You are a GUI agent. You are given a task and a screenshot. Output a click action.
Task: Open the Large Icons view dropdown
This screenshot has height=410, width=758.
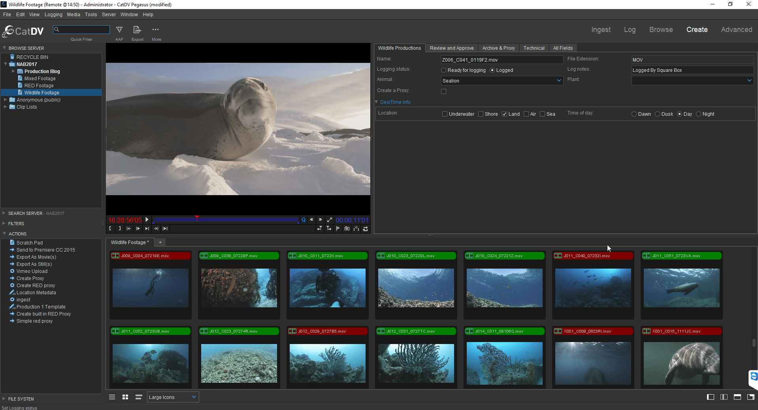tap(172, 397)
